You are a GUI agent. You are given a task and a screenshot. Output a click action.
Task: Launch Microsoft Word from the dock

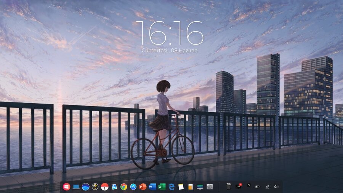tap(152, 187)
